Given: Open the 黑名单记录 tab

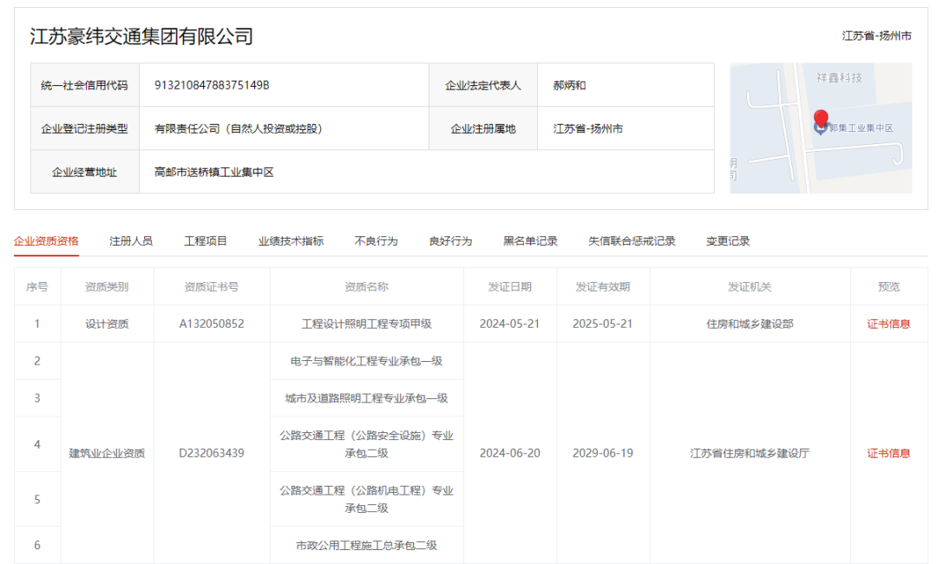Looking at the screenshot, I should pos(531,240).
